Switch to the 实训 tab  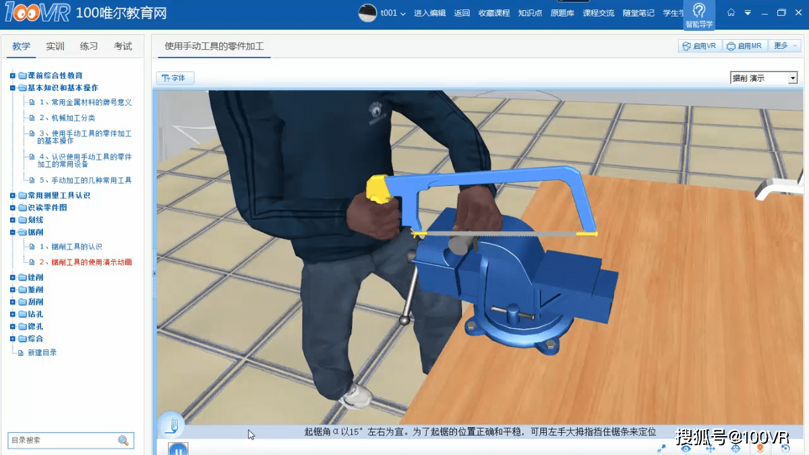55,47
